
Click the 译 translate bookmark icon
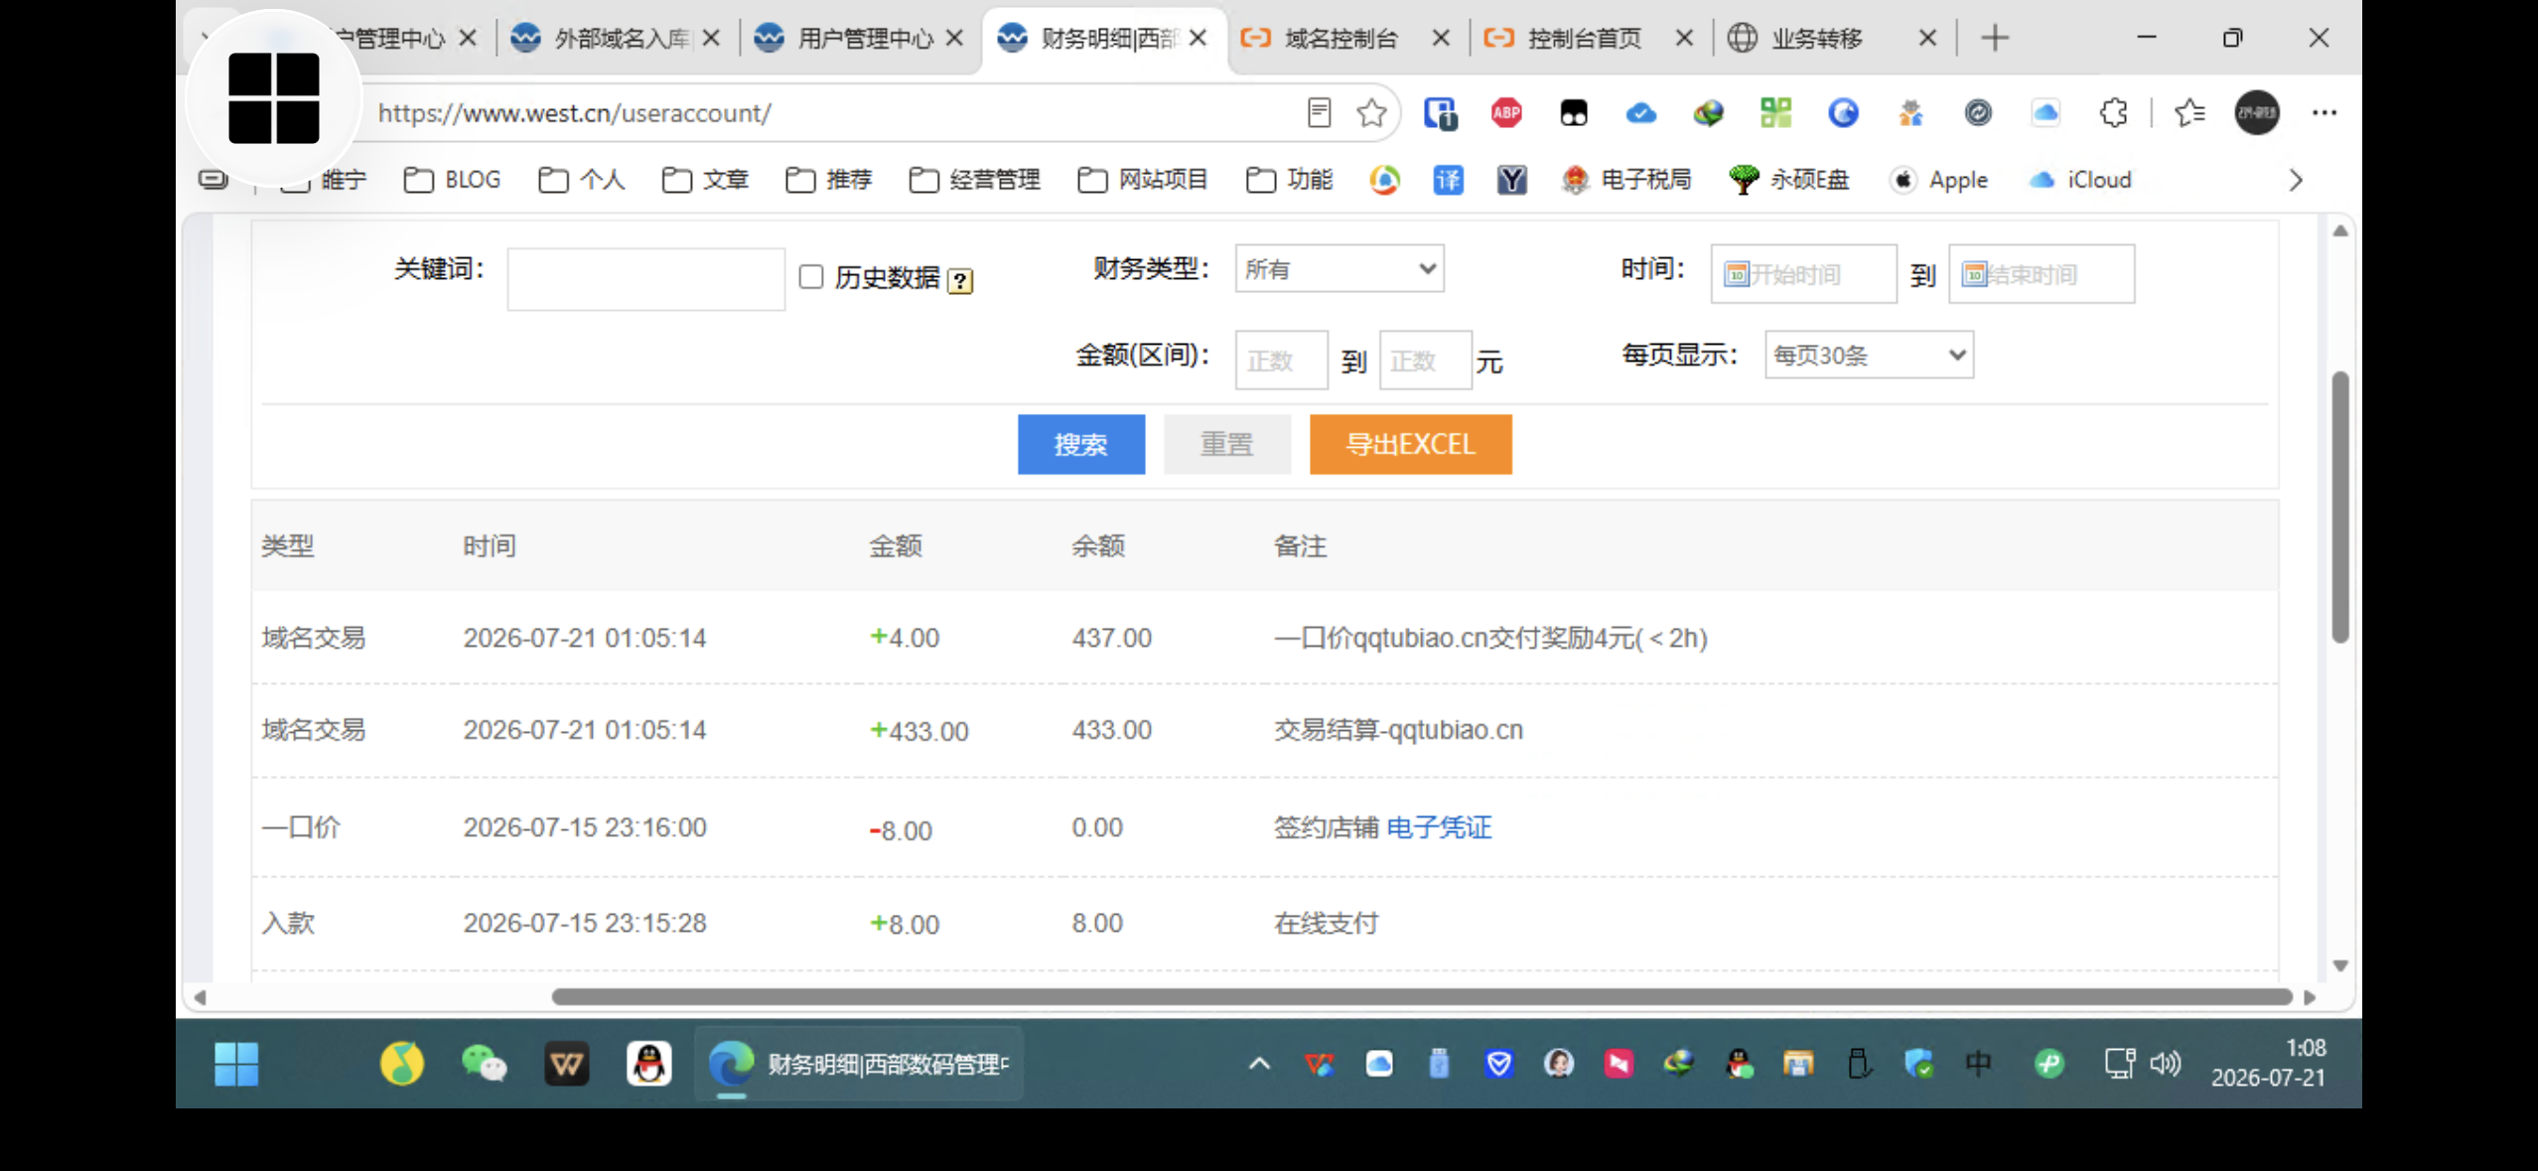1448,180
